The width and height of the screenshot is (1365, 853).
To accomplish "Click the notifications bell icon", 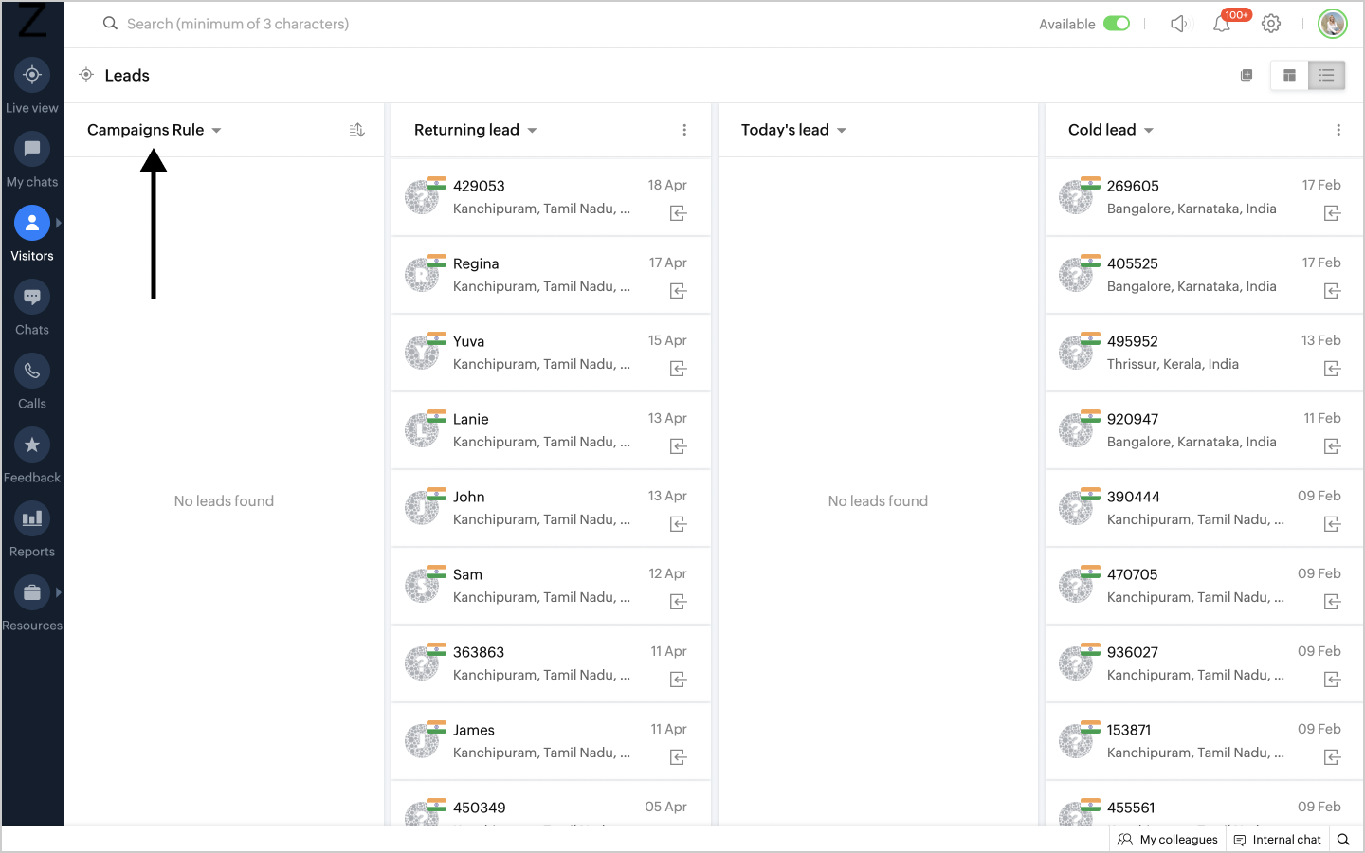I will (x=1222, y=25).
